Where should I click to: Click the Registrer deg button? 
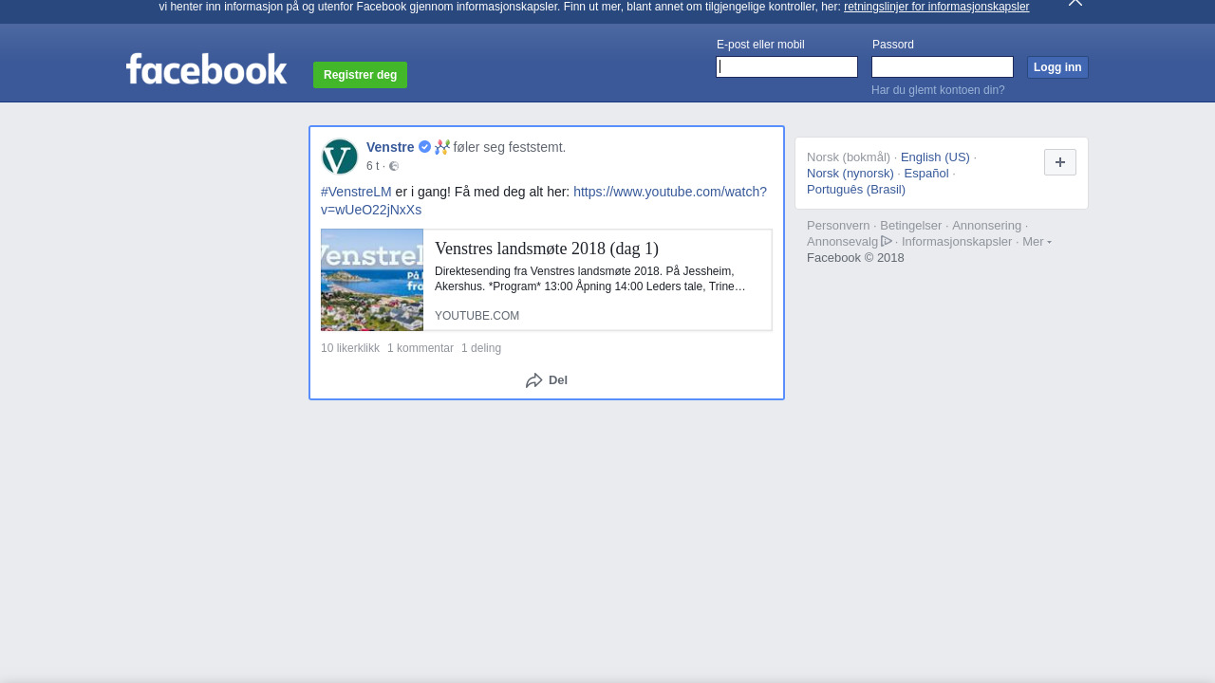point(360,75)
